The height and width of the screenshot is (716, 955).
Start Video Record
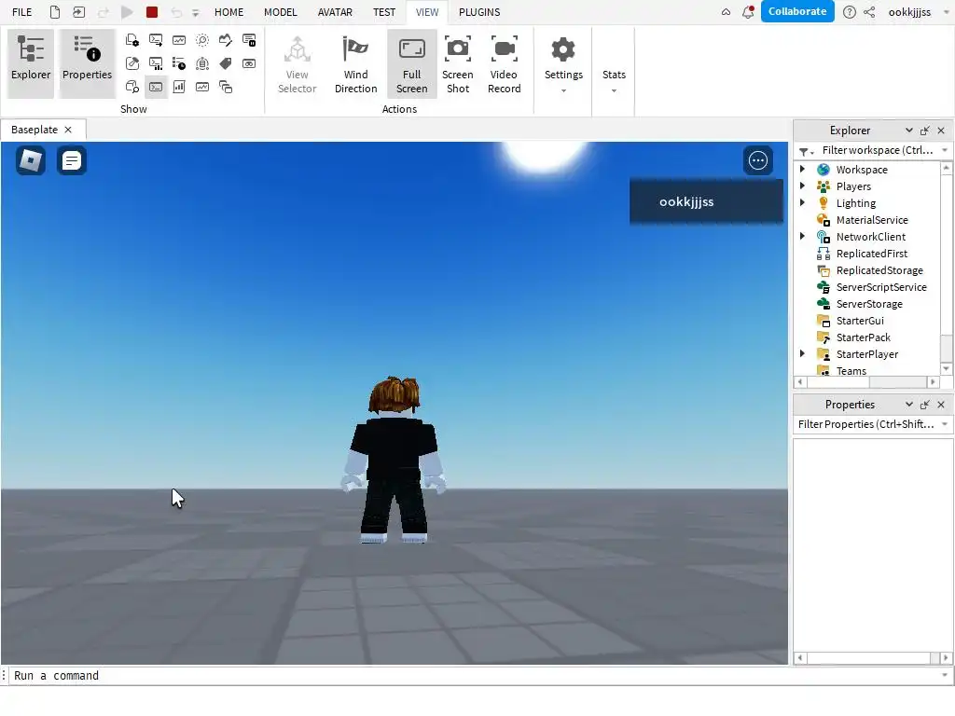pos(505,64)
